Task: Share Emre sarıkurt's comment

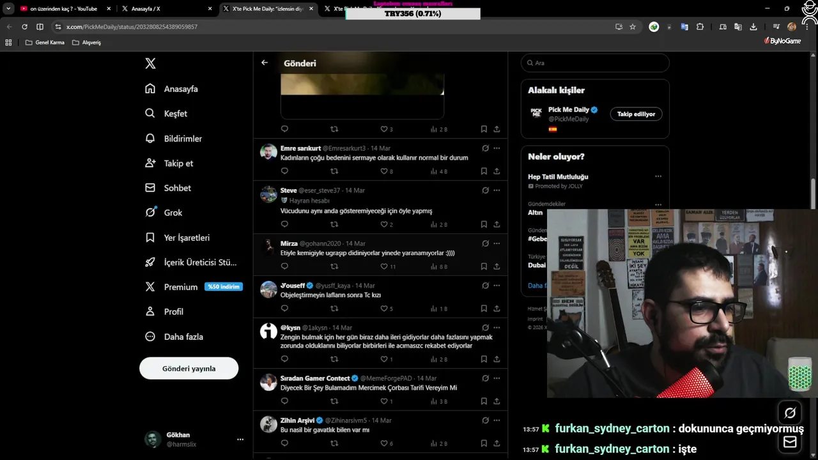Action: (497, 171)
